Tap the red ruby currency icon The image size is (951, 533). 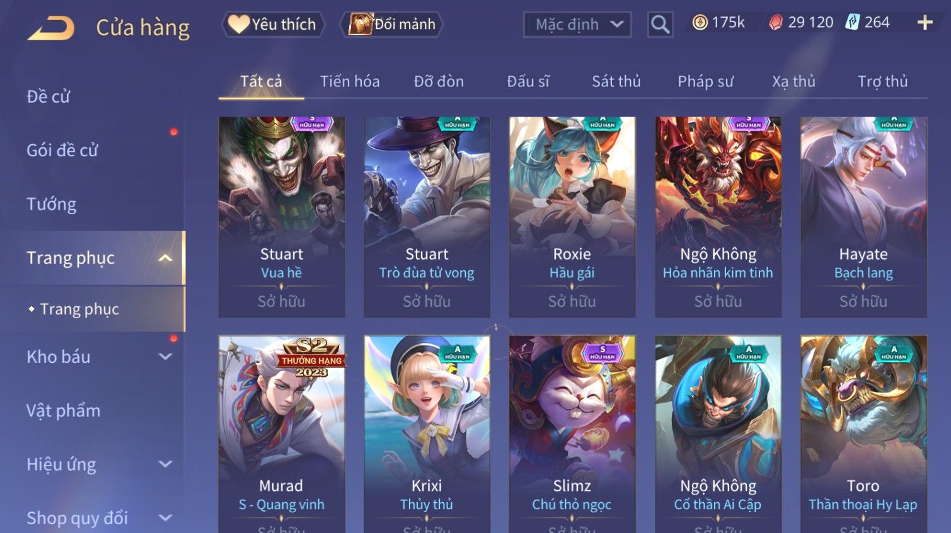pyautogui.click(x=776, y=23)
